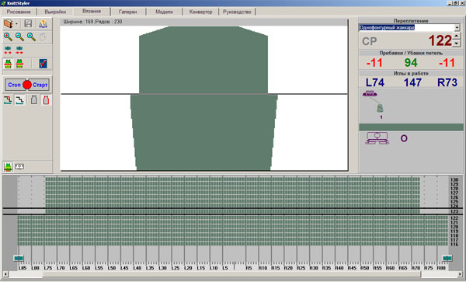Switch to the Выкройки tab
Image resolution: width=466 pixels, height=282 pixels.
click(x=55, y=12)
